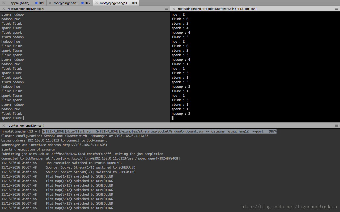The width and height of the screenshot is (340, 212).
Task: Close the root@qingcheng13 split pane
Action: pos(3,126)
